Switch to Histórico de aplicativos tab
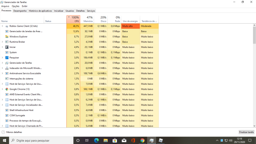 pyautogui.click(x=40, y=11)
